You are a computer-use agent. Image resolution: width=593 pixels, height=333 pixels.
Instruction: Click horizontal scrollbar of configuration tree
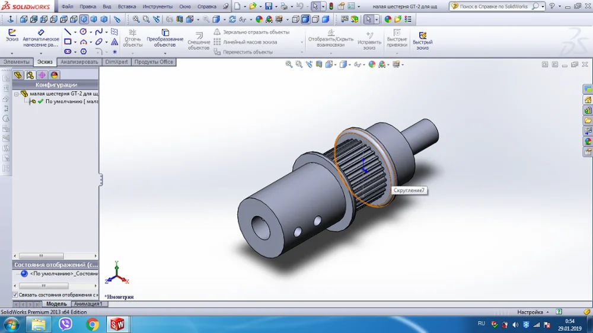(x=42, y=256)
